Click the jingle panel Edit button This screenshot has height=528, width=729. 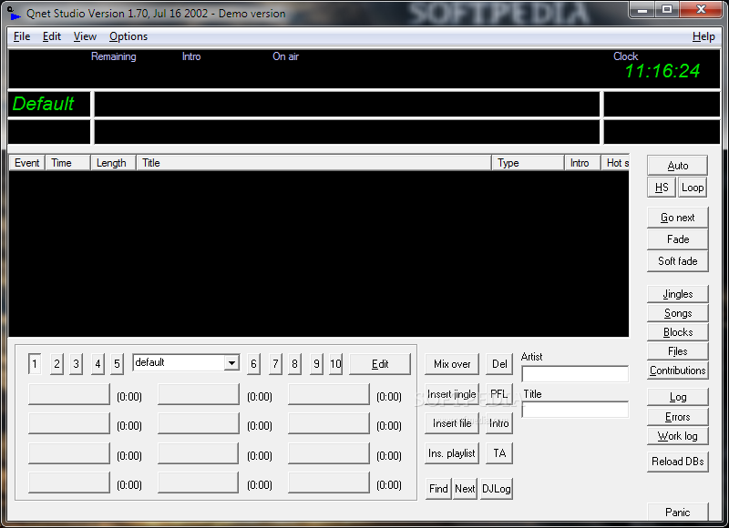pos(380,364)
